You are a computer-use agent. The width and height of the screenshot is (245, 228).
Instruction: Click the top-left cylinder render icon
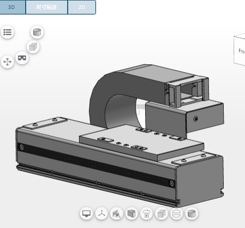click(37, 32)
